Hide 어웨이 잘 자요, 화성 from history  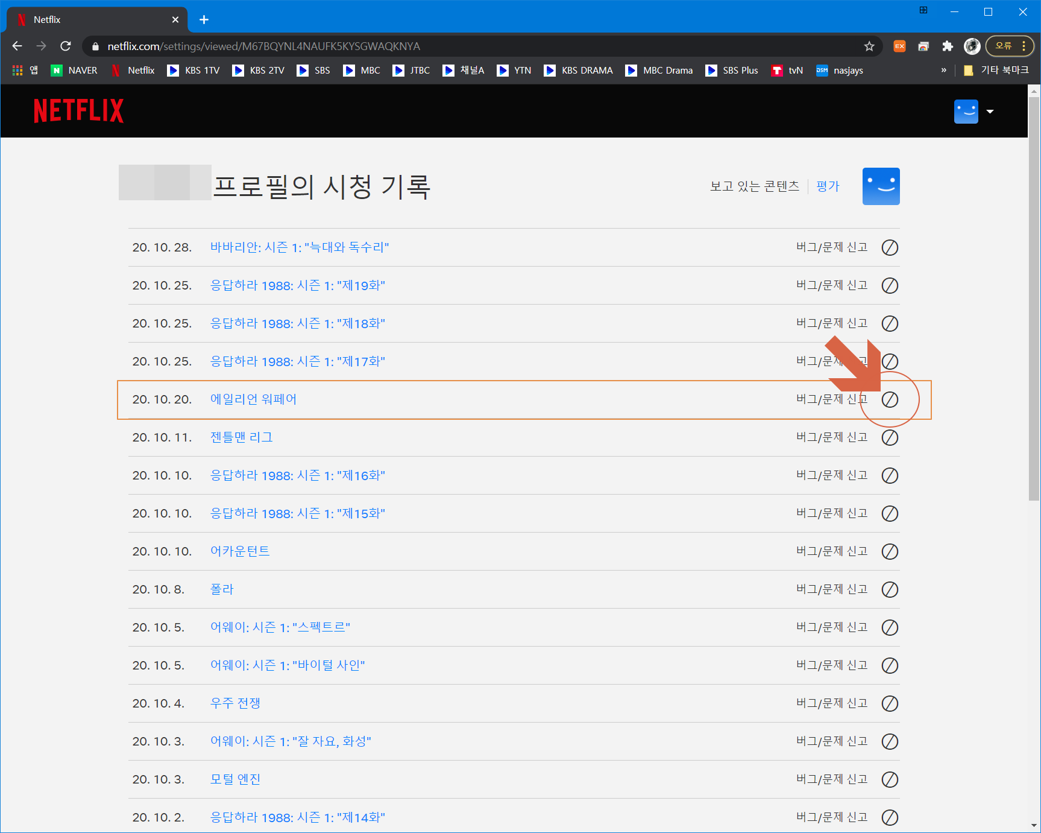click(x=890, y=741)
